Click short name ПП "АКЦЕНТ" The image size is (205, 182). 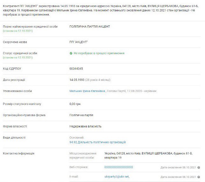[78, 42]
